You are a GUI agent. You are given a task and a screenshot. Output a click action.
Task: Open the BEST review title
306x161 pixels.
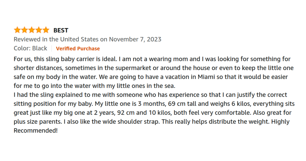tap(61, 30)
